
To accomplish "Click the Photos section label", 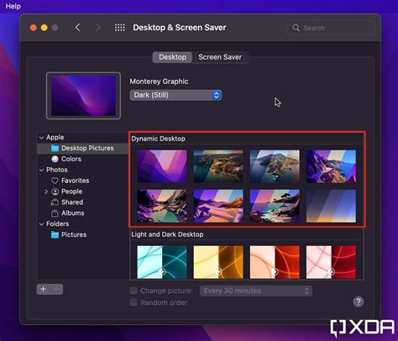I will [57, 170].
